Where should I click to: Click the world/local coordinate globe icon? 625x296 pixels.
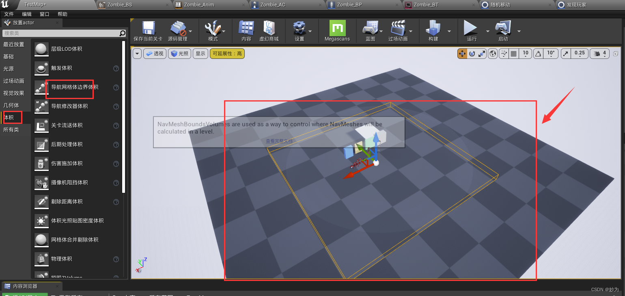(493, 54)
